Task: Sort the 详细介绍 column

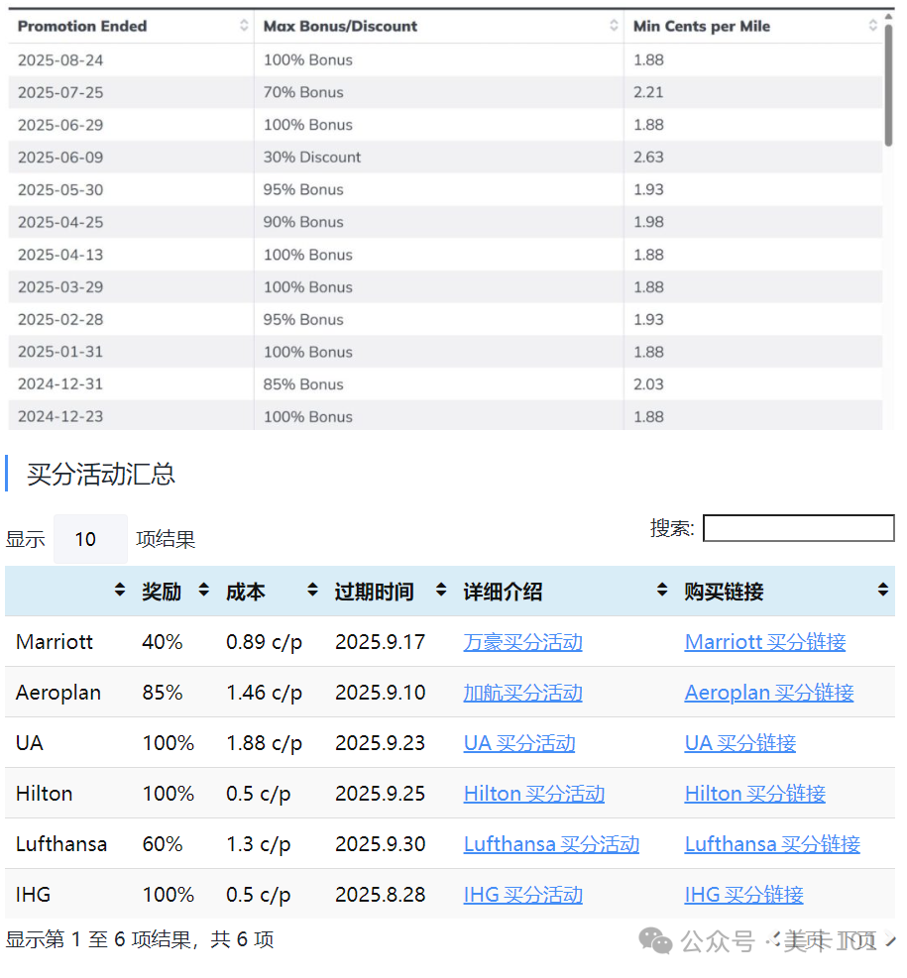Action: coord(660,591)
